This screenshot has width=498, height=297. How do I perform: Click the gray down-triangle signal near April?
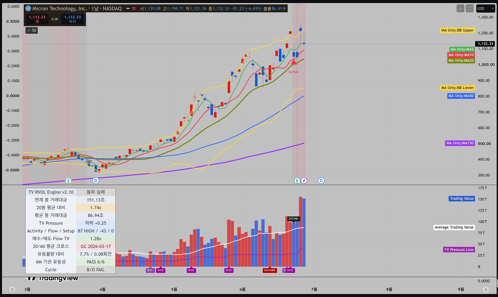pyautogui.click(x=89, y=163)
